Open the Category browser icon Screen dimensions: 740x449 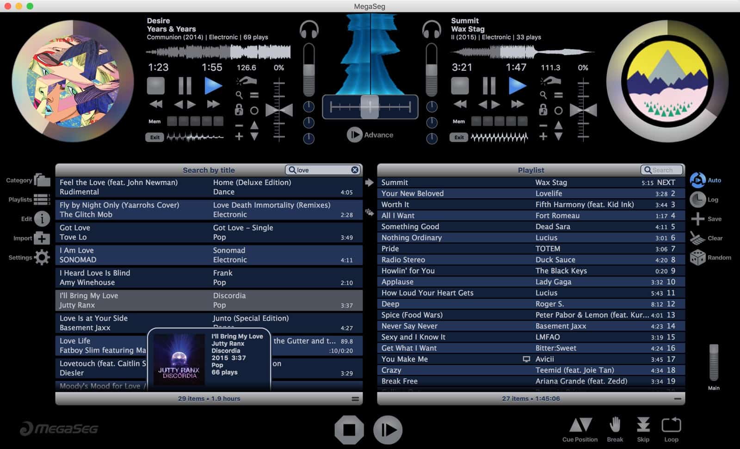[x=42, y=180]
